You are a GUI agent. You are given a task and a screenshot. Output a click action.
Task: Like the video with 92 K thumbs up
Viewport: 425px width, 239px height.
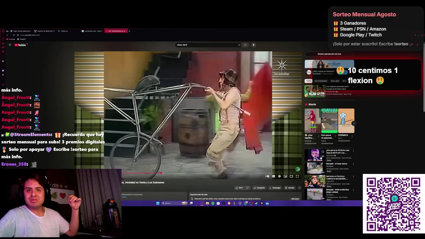click(239, 188)
